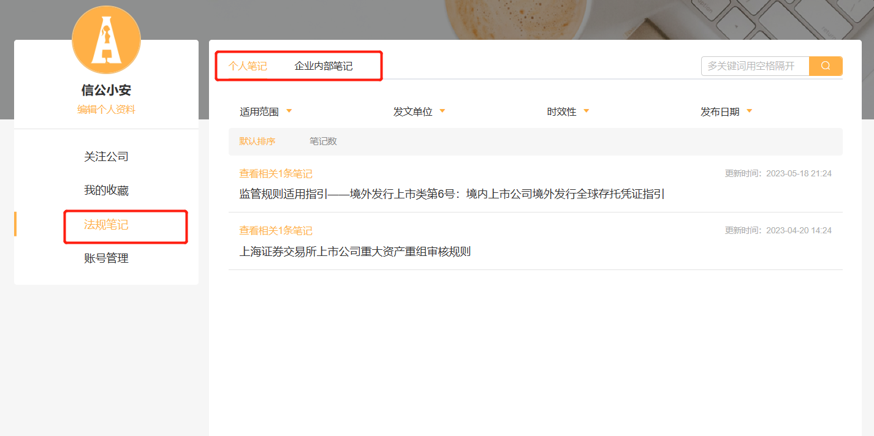Viewport: 874px width, 436px height.
Task: Click the 更新时间 2023-05-18 21:24 text
Action: (778, 173)
